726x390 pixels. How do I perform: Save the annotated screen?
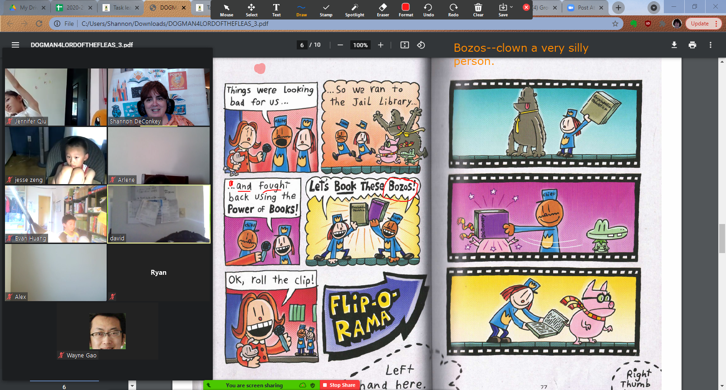503,10
